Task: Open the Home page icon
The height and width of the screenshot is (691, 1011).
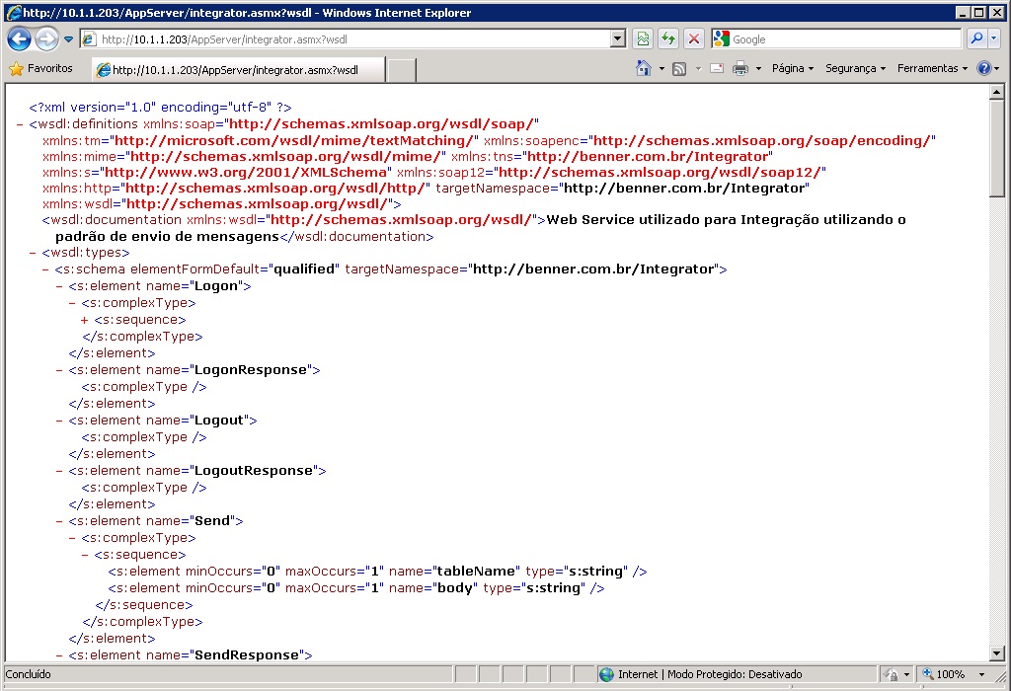Action: [x=644, y=68]
